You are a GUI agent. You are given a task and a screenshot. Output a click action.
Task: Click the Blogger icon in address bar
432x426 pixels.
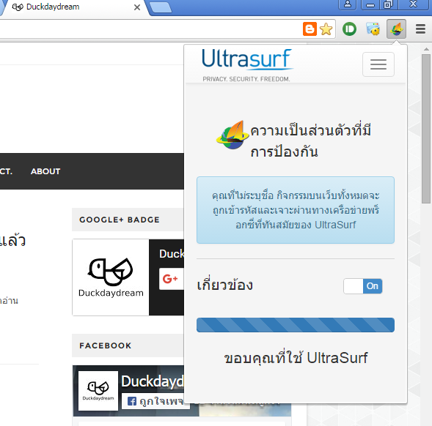(310, 29)
